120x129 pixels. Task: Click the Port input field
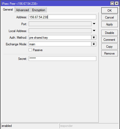pos(60,24)
